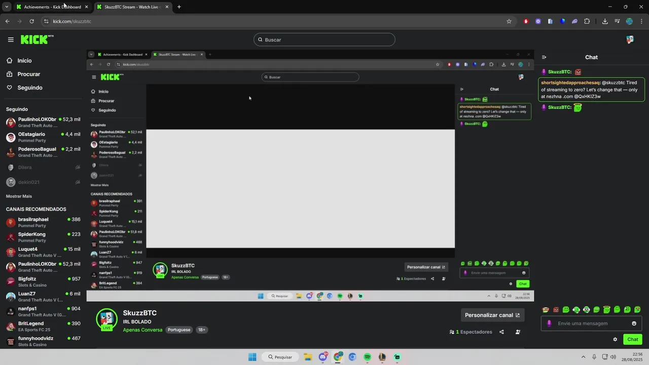The width and height of the screenshot is (649, 365).
Task: Click the page's Personalizar canal button
Action: [492, 315]
